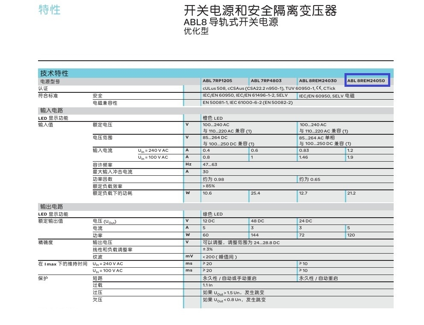Click the 输入电流 row label
Screen dimensions: 424x325
103,151
